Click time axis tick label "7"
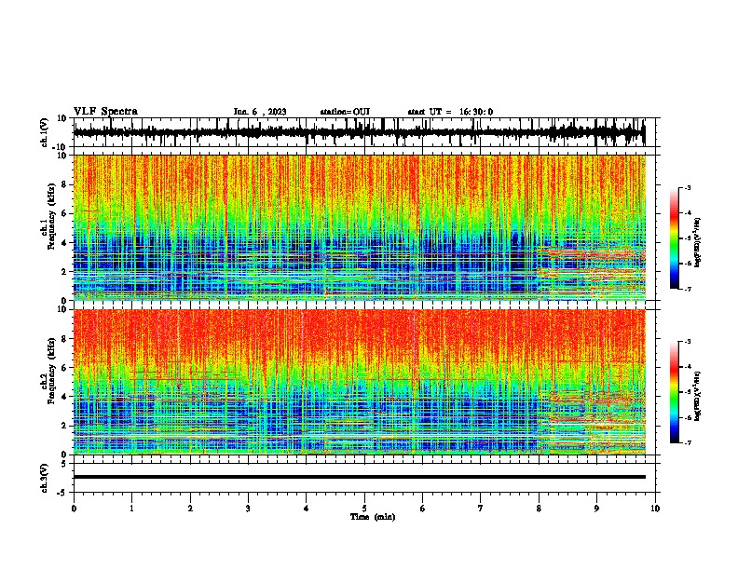Image resolution: width=738 pixels, height=570 pixels. point(481,509)
